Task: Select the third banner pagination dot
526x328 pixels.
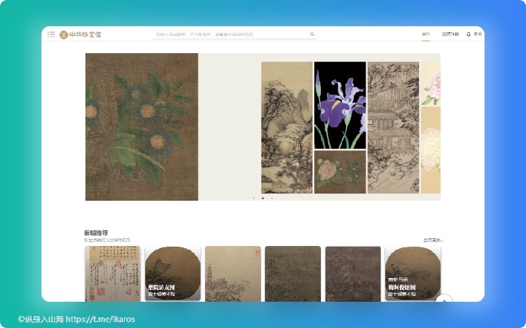Action: tap(272, 197)
